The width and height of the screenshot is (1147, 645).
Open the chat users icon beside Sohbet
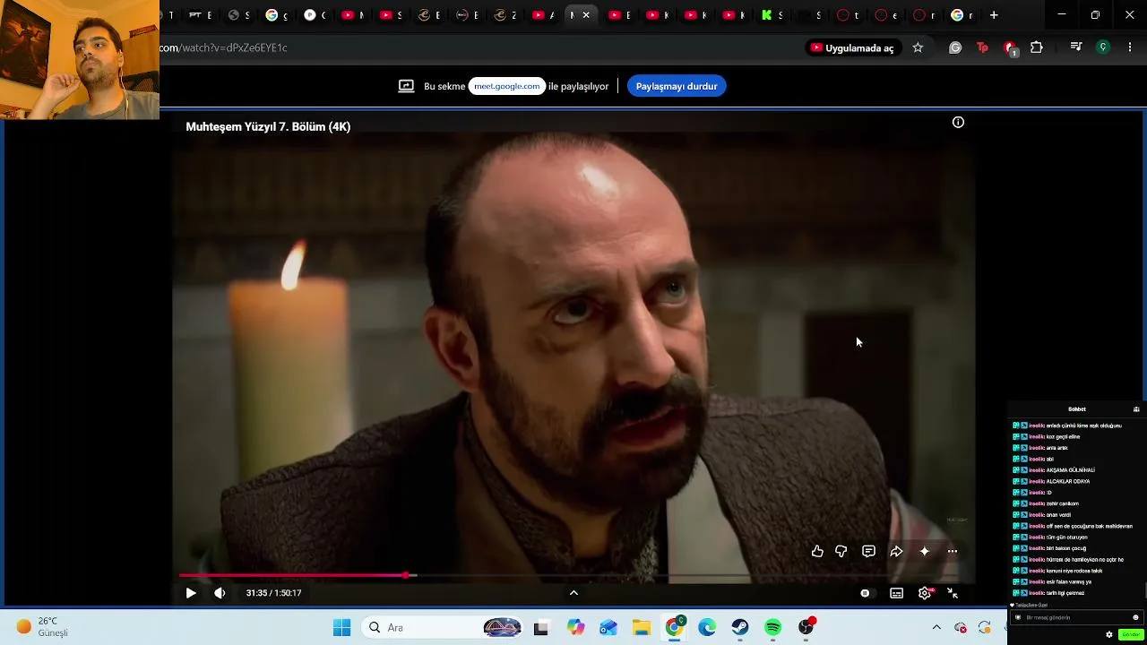point(1136,409)
